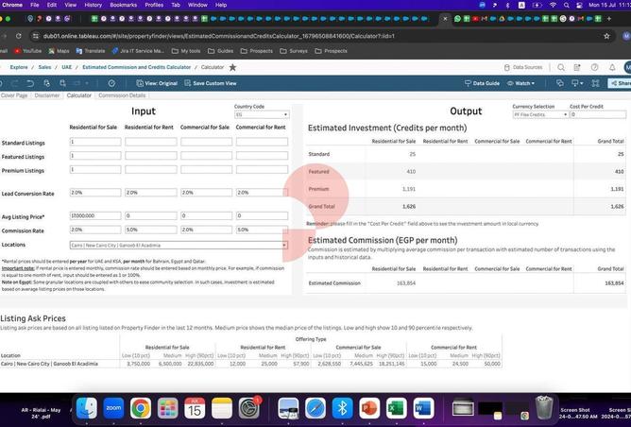The width and height of the screenshot is (631, 427).
Task: Open System Settings from the Dock
Action: point(249,408)
